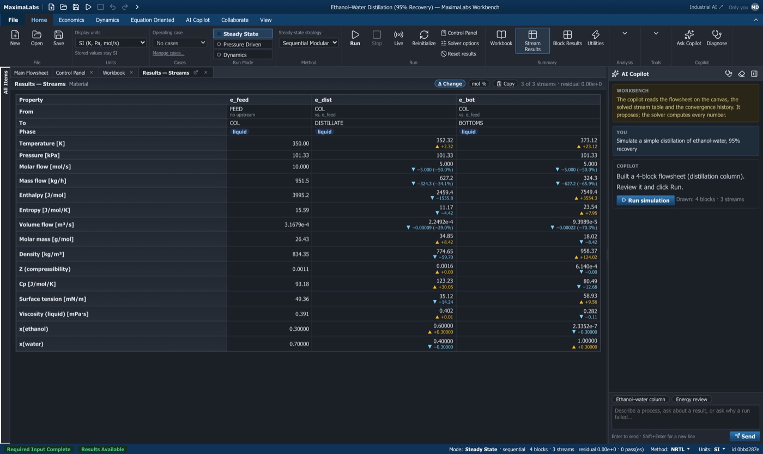Pop out the Results — Streams tab
763x454 pixels.
[196, 72]
